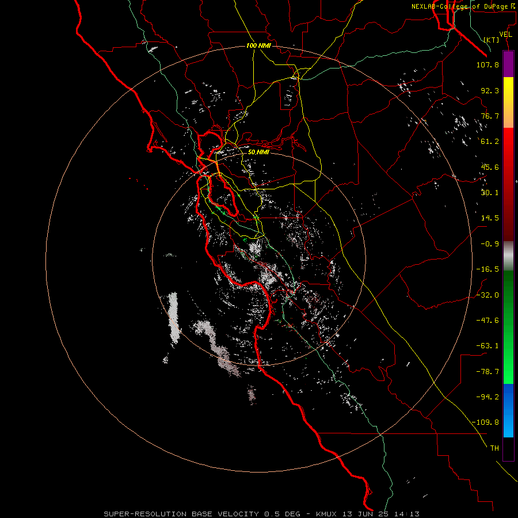Click the 107.8 velocity scale value
Image resolution: width=518 pixels, height=518 pixels.
click(487, 64)
